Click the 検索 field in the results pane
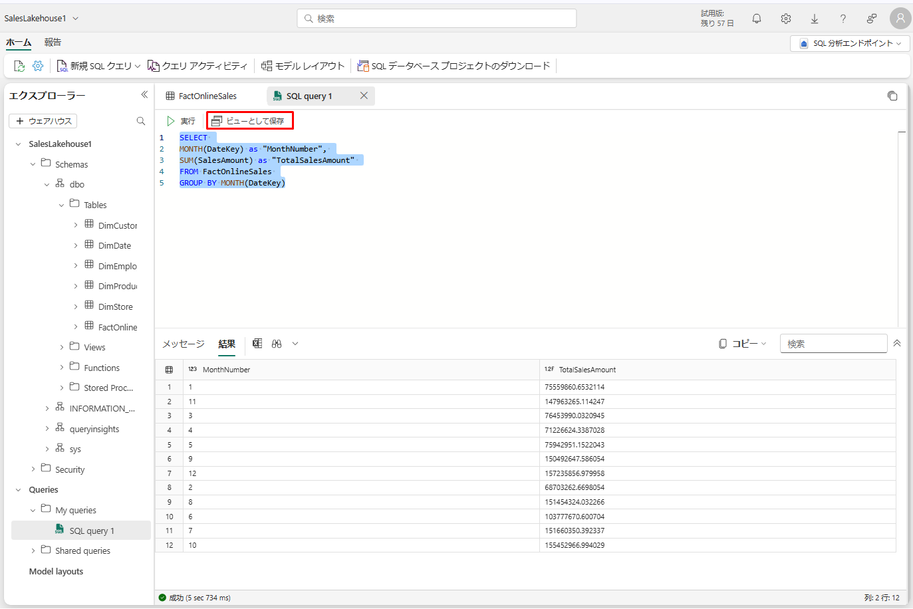 [834, 344]
